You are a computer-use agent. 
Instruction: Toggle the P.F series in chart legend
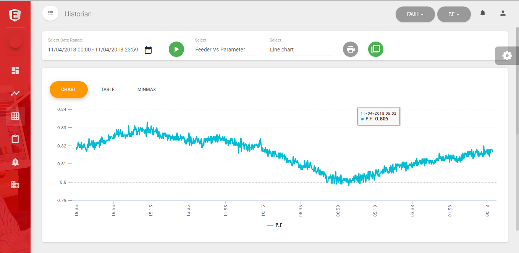pos(275,225)
